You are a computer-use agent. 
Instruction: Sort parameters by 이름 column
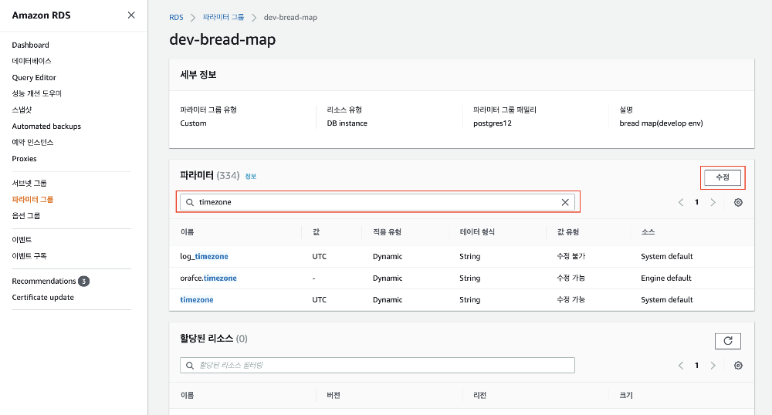pyautogui.click(x=187, y=232)
